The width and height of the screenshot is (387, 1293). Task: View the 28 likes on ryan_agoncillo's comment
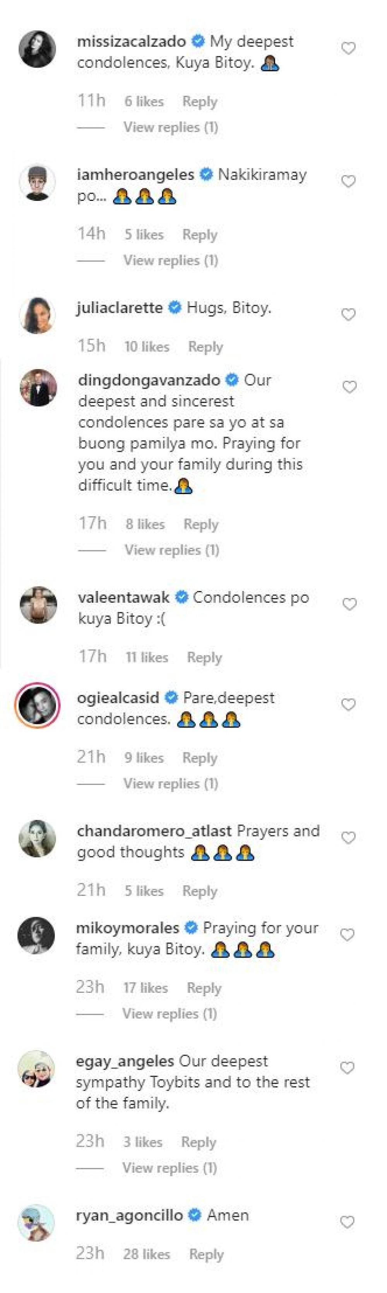coord(146,1254)
